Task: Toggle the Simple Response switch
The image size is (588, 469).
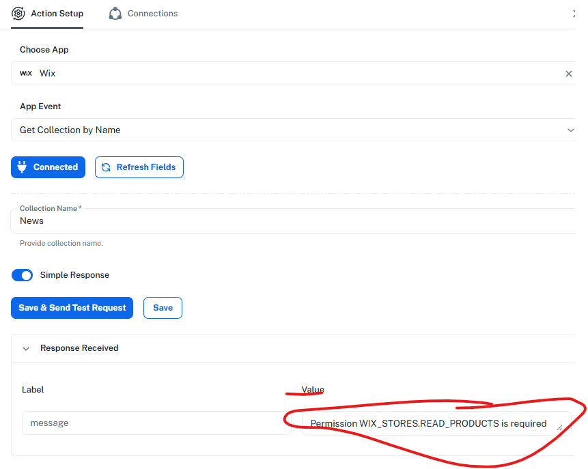Action: [x=22, y=275]
